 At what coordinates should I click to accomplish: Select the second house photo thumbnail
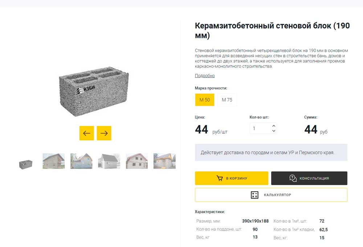pyautogui.click(x=81, y=161)
